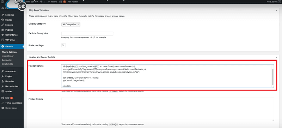The width and height of the screenshot is (282, 128).
Task: Click the Ajustes settings icon
Action: point(2,91)
